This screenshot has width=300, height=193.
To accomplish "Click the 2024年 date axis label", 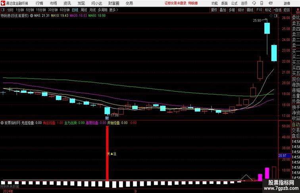I will 8,191.
